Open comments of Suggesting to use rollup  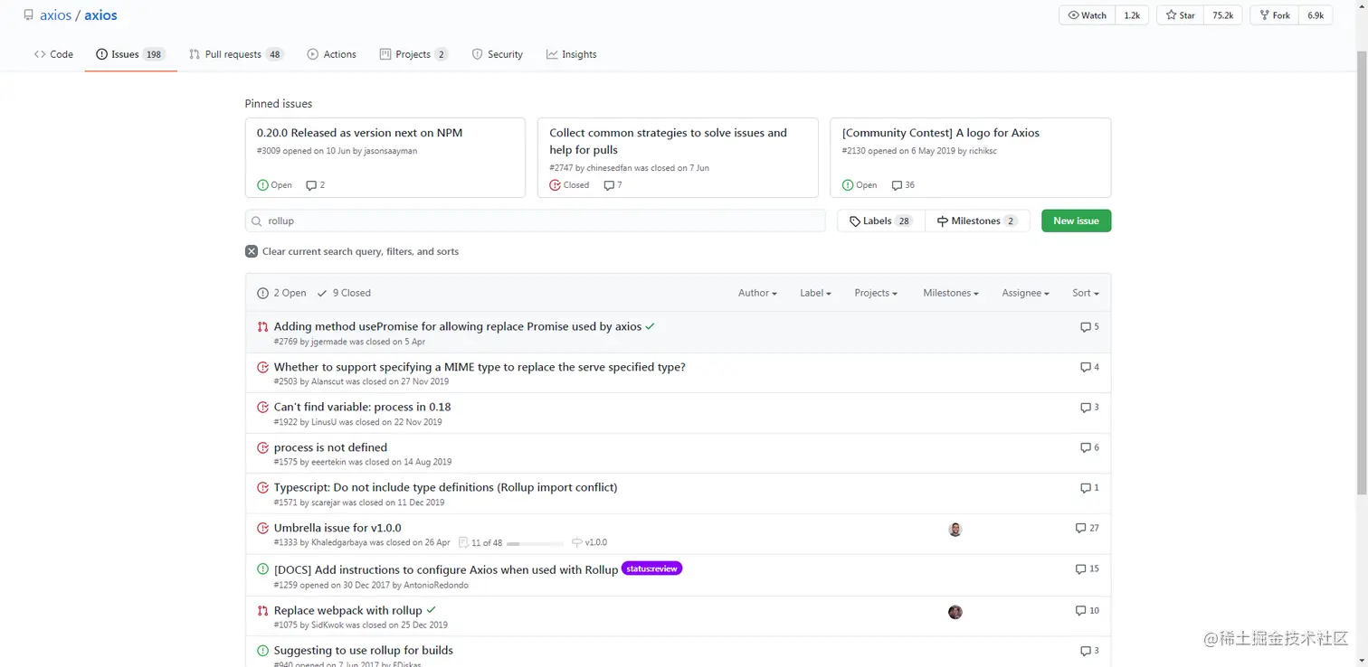(1089, 651)
